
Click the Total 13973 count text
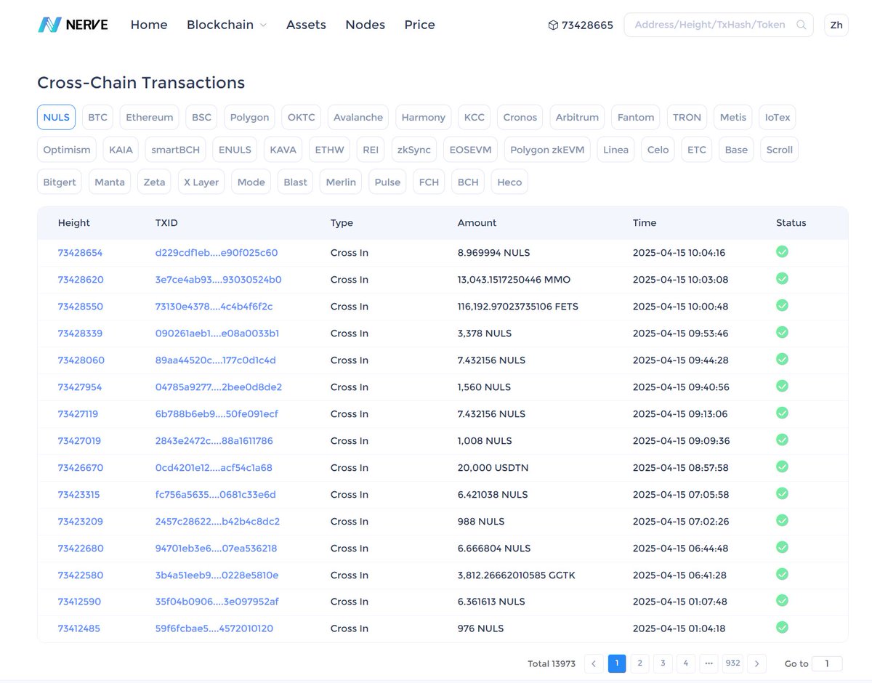pos(552,663)
